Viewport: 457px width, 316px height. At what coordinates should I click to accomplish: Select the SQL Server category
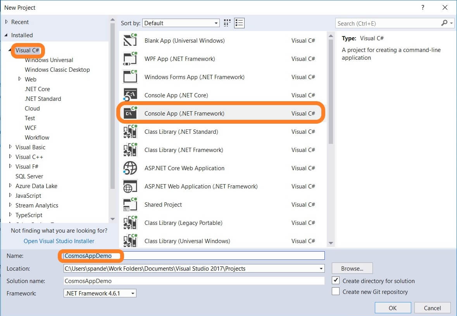coord(29,176)
